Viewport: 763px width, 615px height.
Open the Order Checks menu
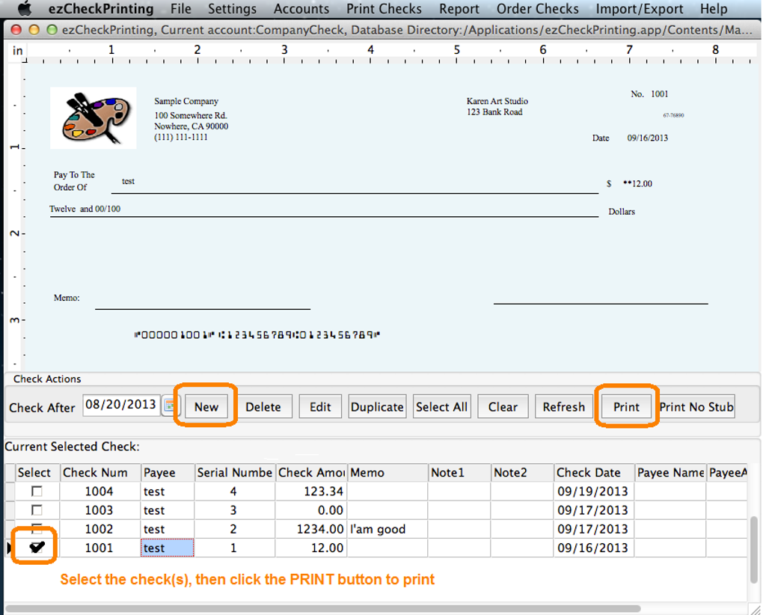pos(538,9)
